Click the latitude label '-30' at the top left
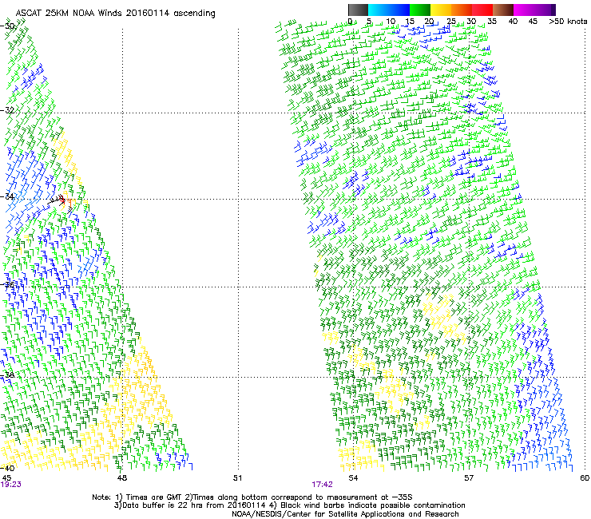591x519 pixels. pos(7,26)
